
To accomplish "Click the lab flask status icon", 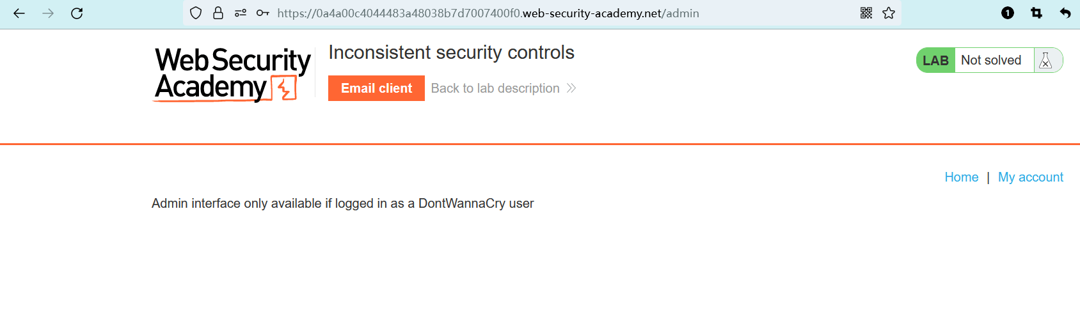I will (1046, 60).
